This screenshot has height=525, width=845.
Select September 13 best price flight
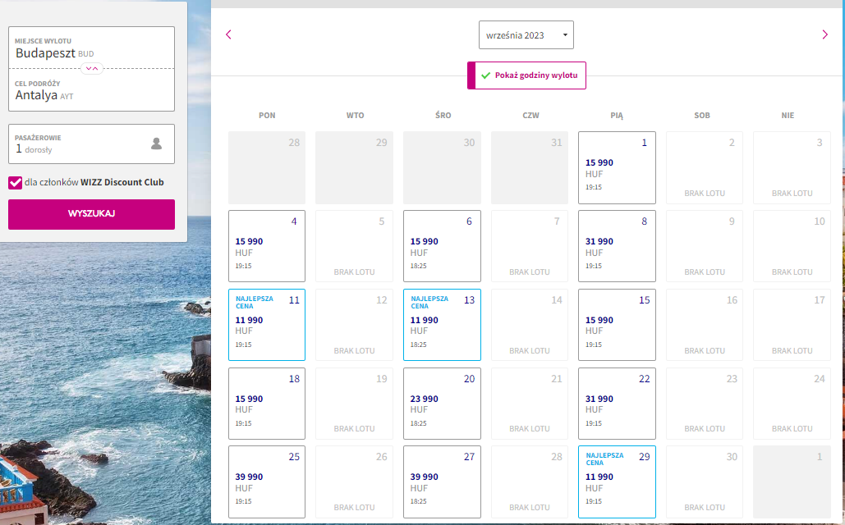pyautogui.click(x=442, y=325)
